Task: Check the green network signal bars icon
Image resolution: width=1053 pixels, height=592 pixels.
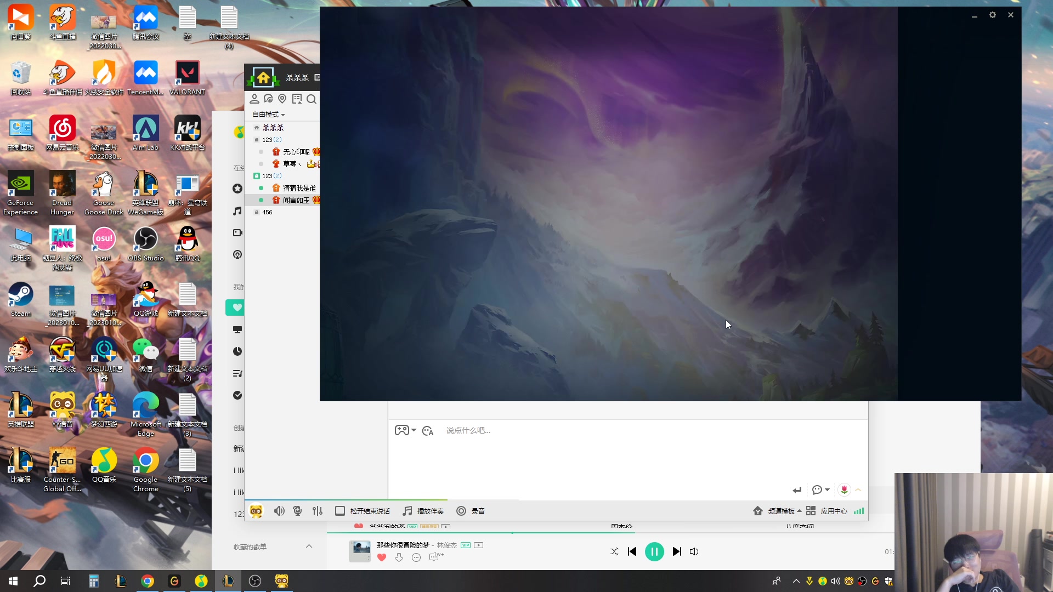Action: (859, 511)
